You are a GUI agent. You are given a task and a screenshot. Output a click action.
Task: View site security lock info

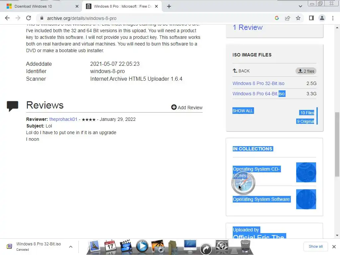[42, 18]
